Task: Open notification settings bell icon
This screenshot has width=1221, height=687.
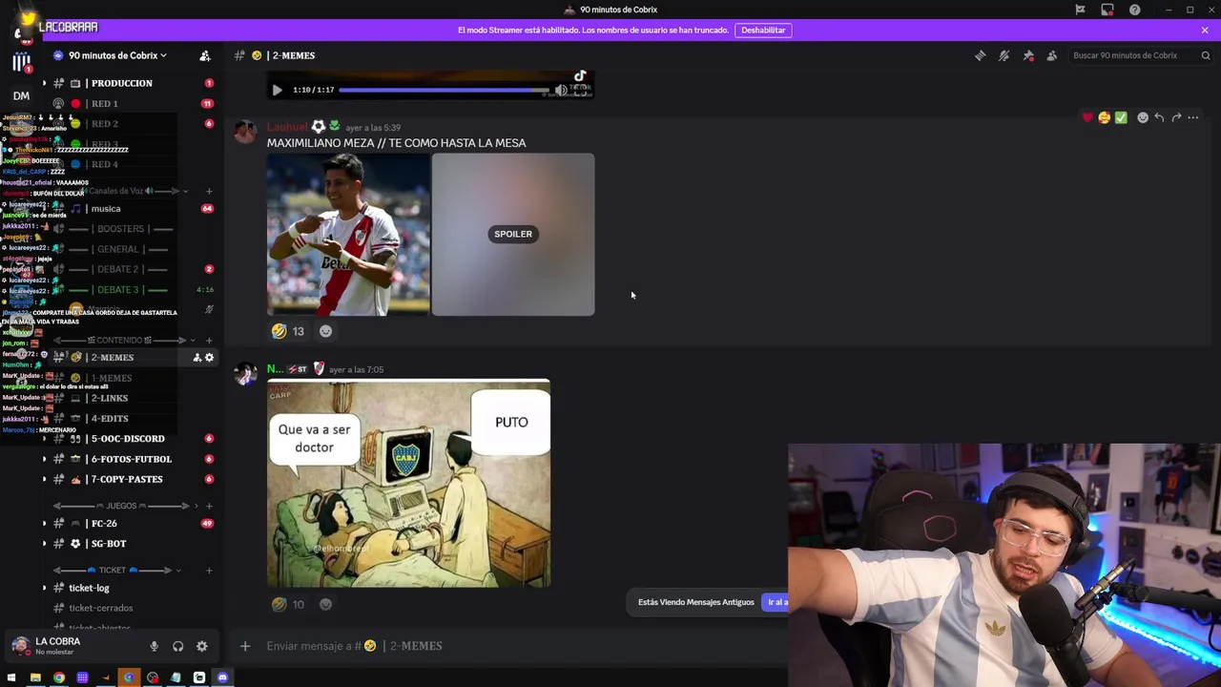Action: (1004, 55)
